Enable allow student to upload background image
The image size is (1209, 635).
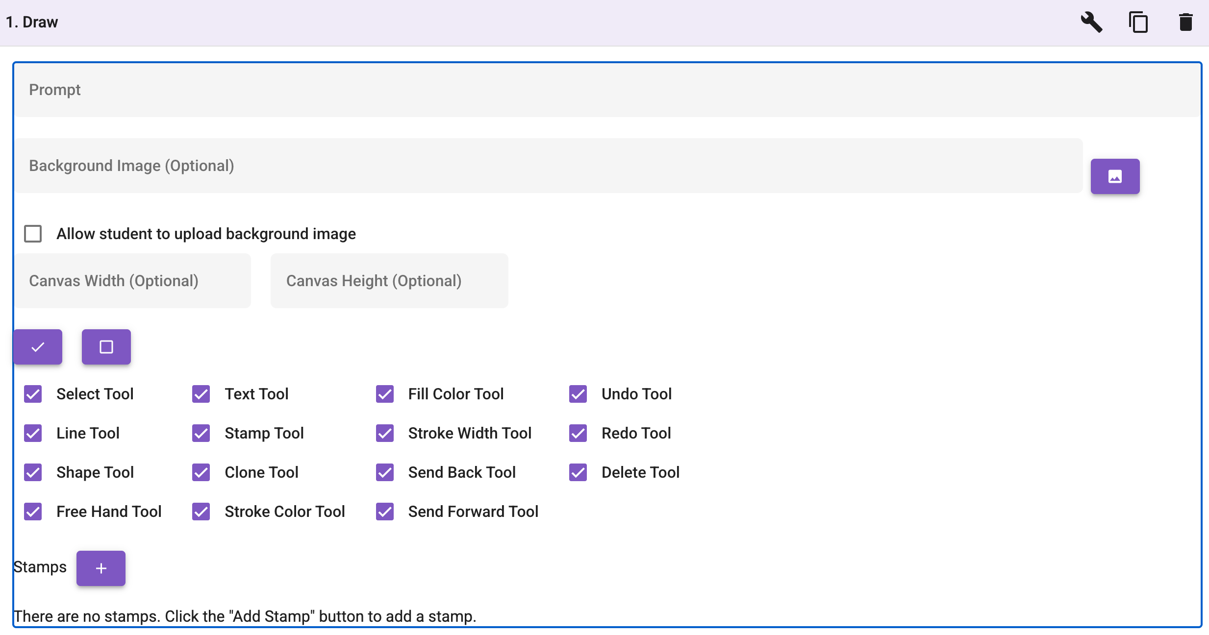[32, 234]
